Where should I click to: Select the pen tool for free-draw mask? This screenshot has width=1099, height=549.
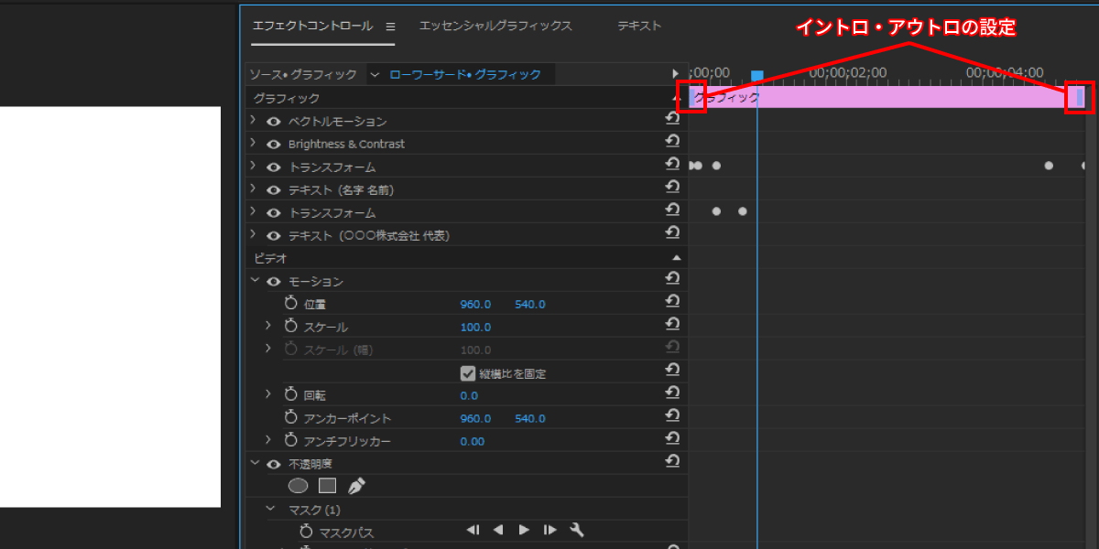(x=356, y=486)
